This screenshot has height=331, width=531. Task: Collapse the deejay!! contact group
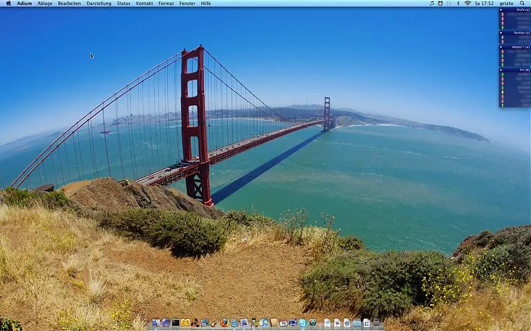[501, 47]
